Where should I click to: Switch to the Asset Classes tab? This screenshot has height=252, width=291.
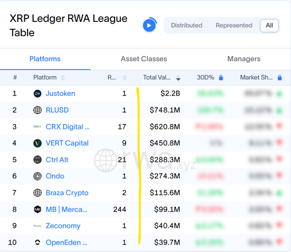(x=144, y=59)
